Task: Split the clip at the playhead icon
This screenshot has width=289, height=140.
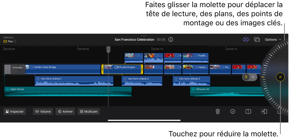Action: 248,111
